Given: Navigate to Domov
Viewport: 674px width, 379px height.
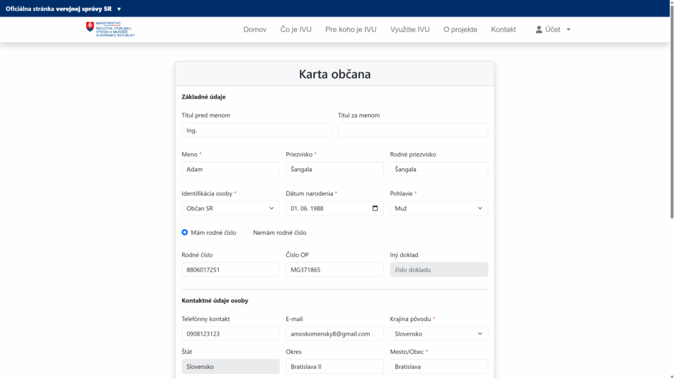Looking at the screenshot, I should click(255, 29).
